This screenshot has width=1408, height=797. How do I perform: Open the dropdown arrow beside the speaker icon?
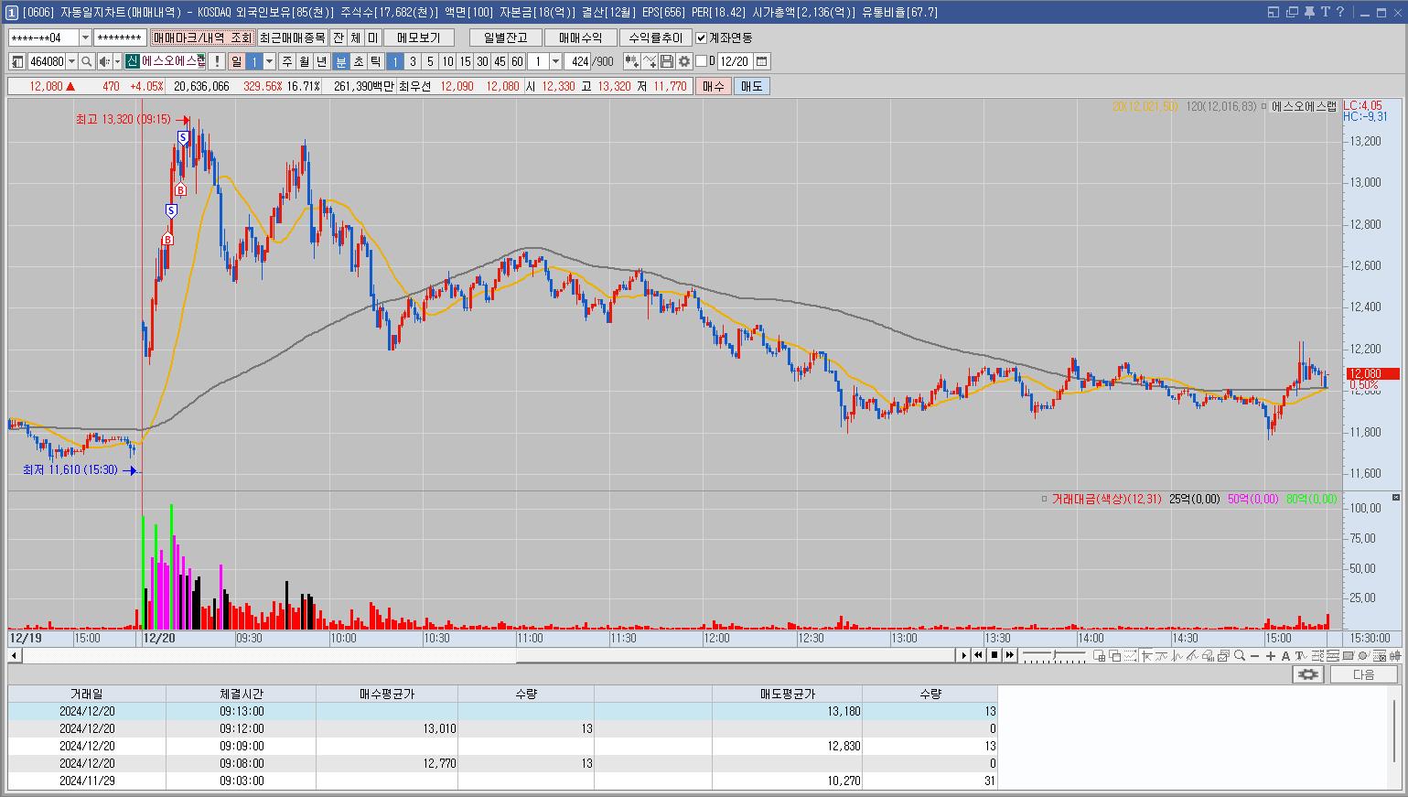coord(117,61)
